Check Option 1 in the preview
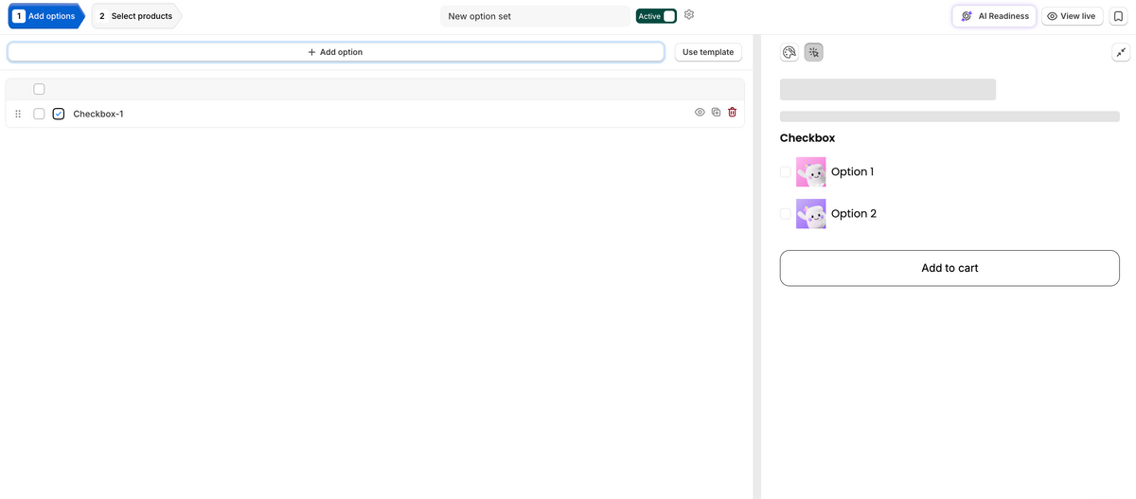This screenshot has height=499, width=1136. pos(786,172)
